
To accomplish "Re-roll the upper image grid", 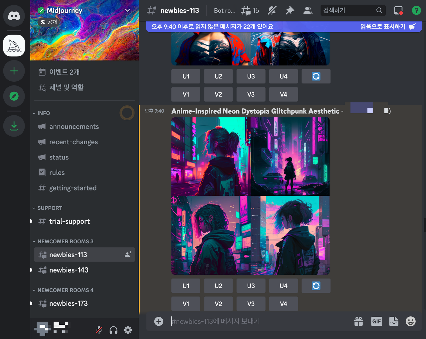I will [x=316, y=76].
